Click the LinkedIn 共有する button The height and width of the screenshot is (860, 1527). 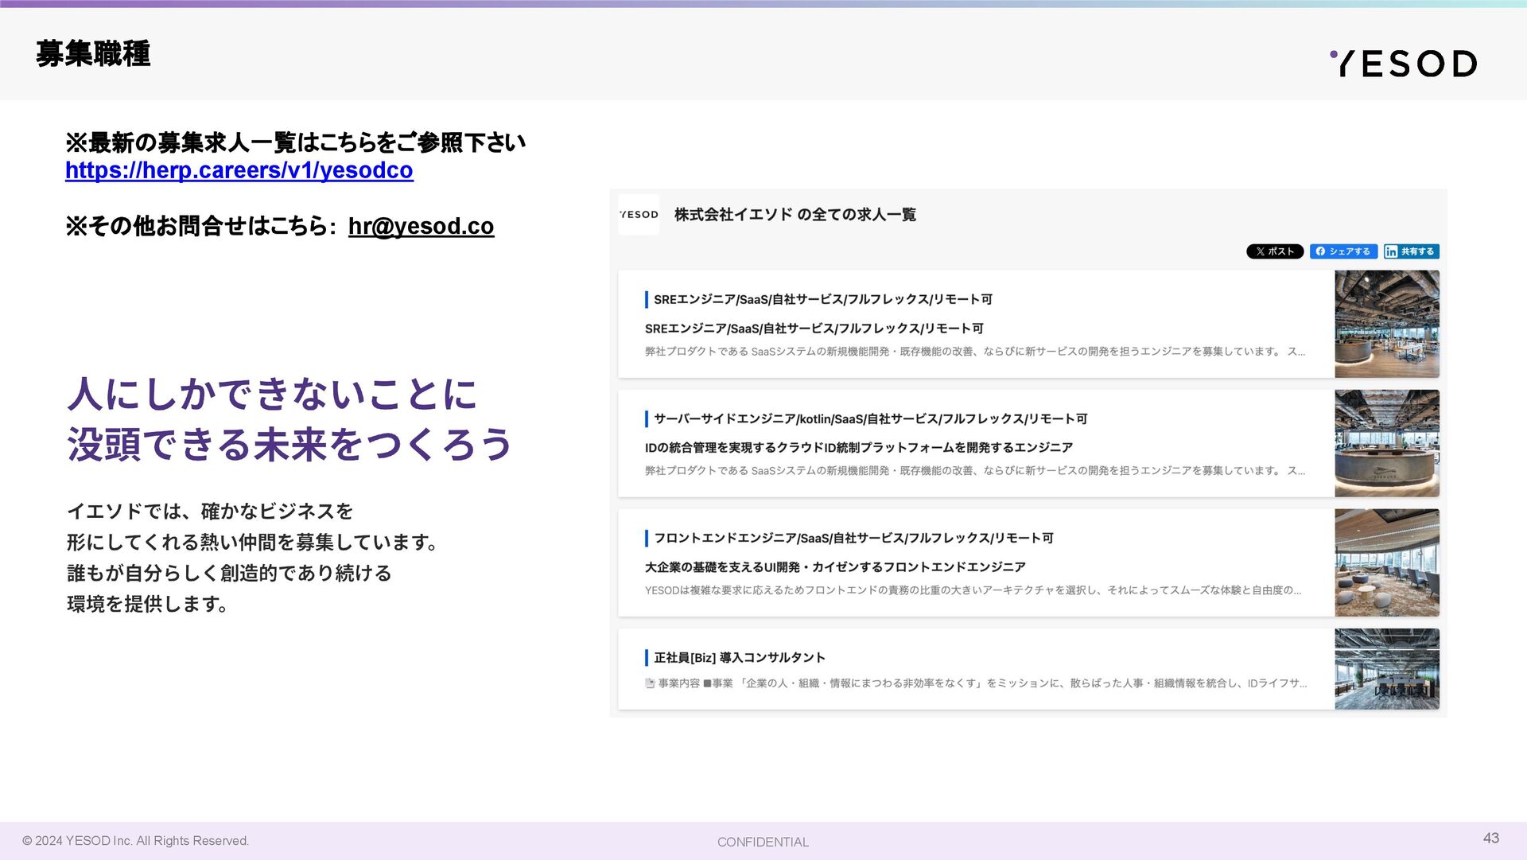point(1411,251)
